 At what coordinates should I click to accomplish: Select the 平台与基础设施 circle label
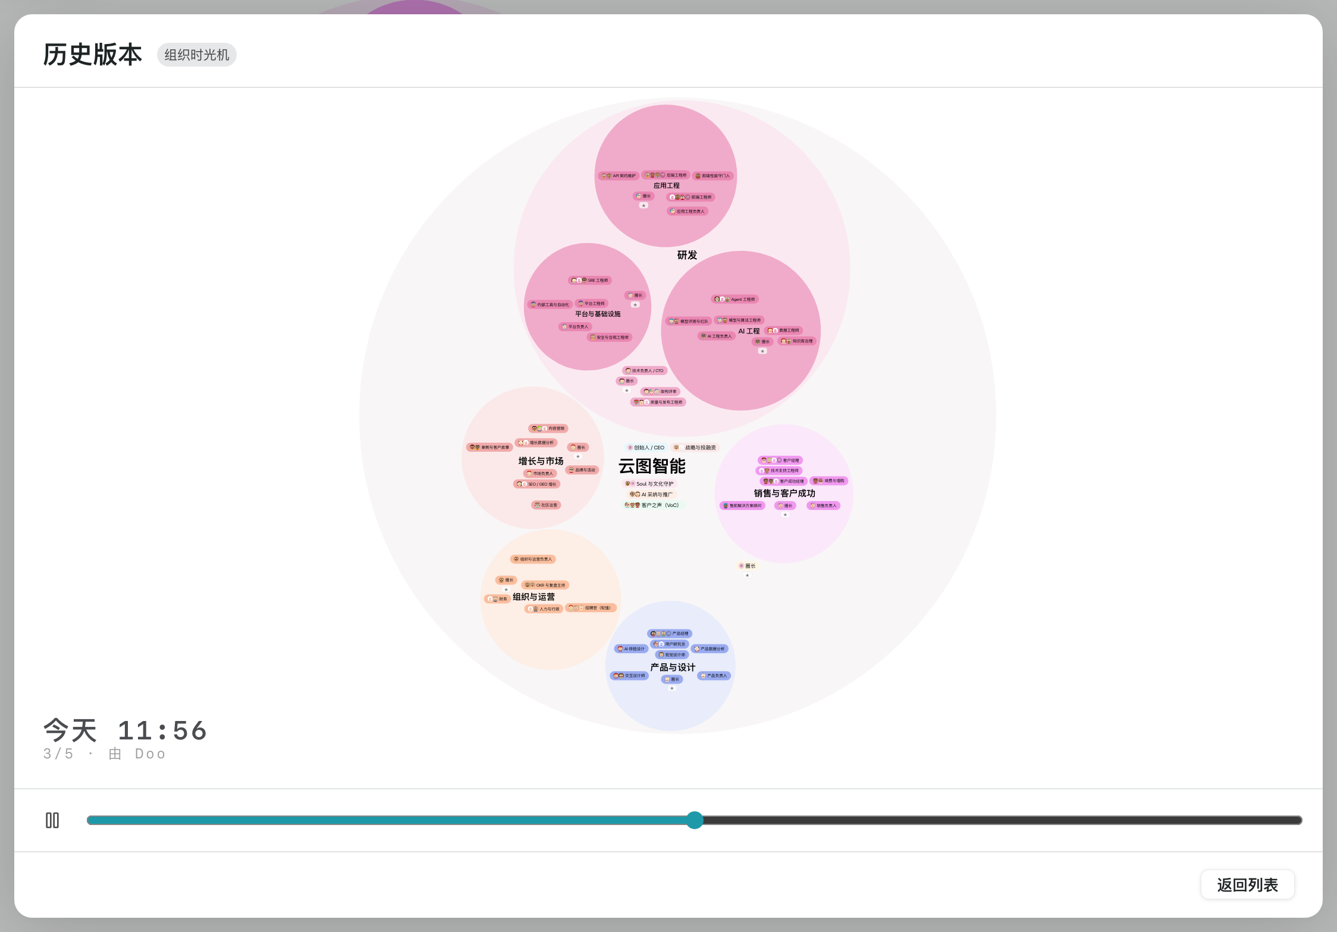(598, 314)
